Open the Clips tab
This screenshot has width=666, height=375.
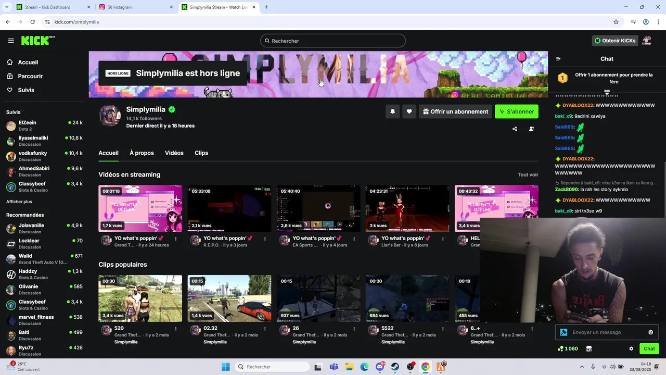[201, 153]
